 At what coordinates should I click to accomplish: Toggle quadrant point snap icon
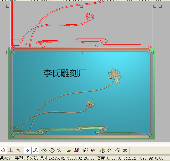tap(3, 151)
